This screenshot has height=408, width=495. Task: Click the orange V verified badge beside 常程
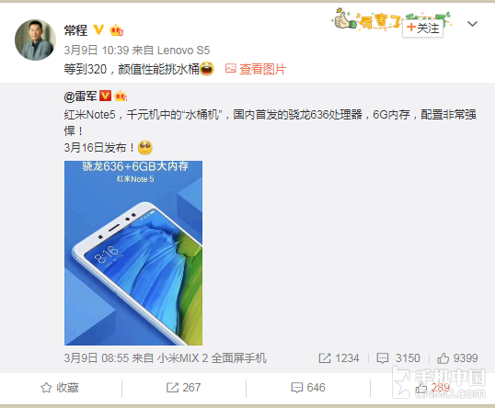tap(98, 30)
